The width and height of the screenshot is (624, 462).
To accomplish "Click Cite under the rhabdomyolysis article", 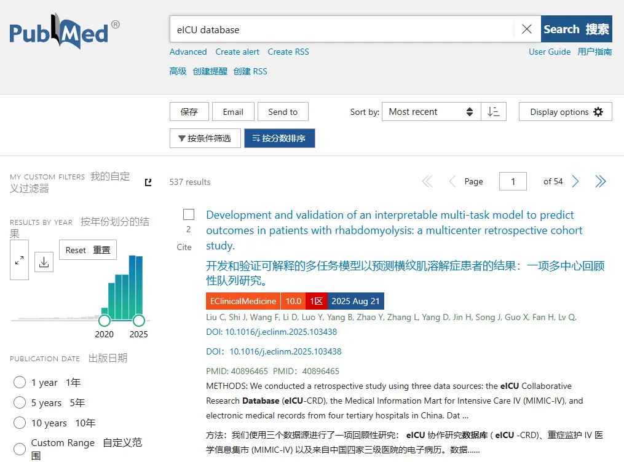I will point(184,247).
